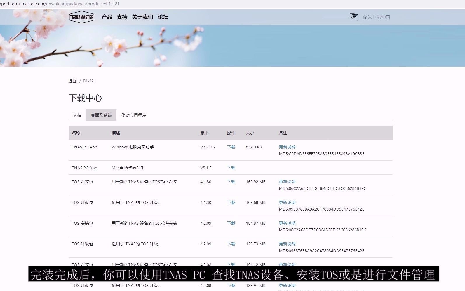
Task: Download TOS 升级包 version 4.2.08
Action: click(x=231, y=285)
